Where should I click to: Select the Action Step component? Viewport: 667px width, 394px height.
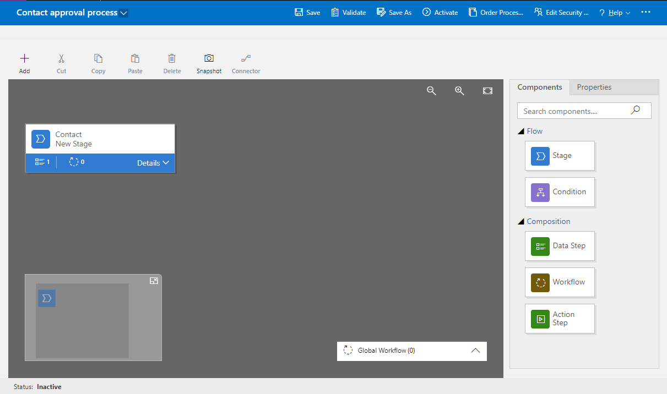(x=560, y=319)
